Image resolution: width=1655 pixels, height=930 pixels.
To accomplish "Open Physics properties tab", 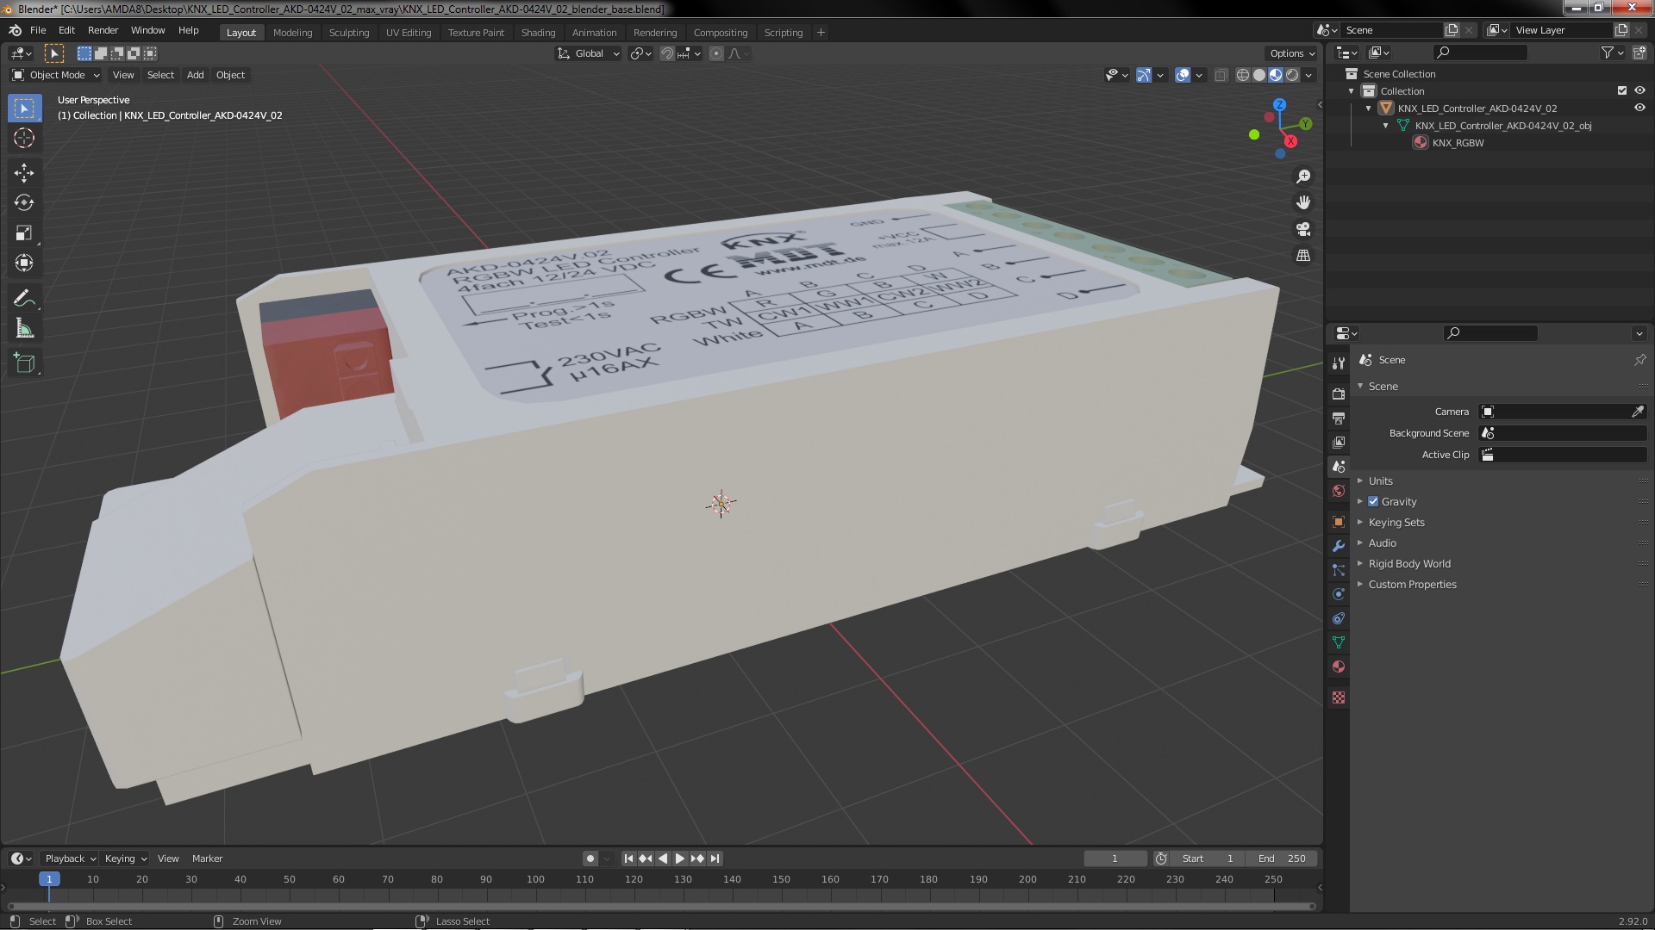I will [1339, 594].
